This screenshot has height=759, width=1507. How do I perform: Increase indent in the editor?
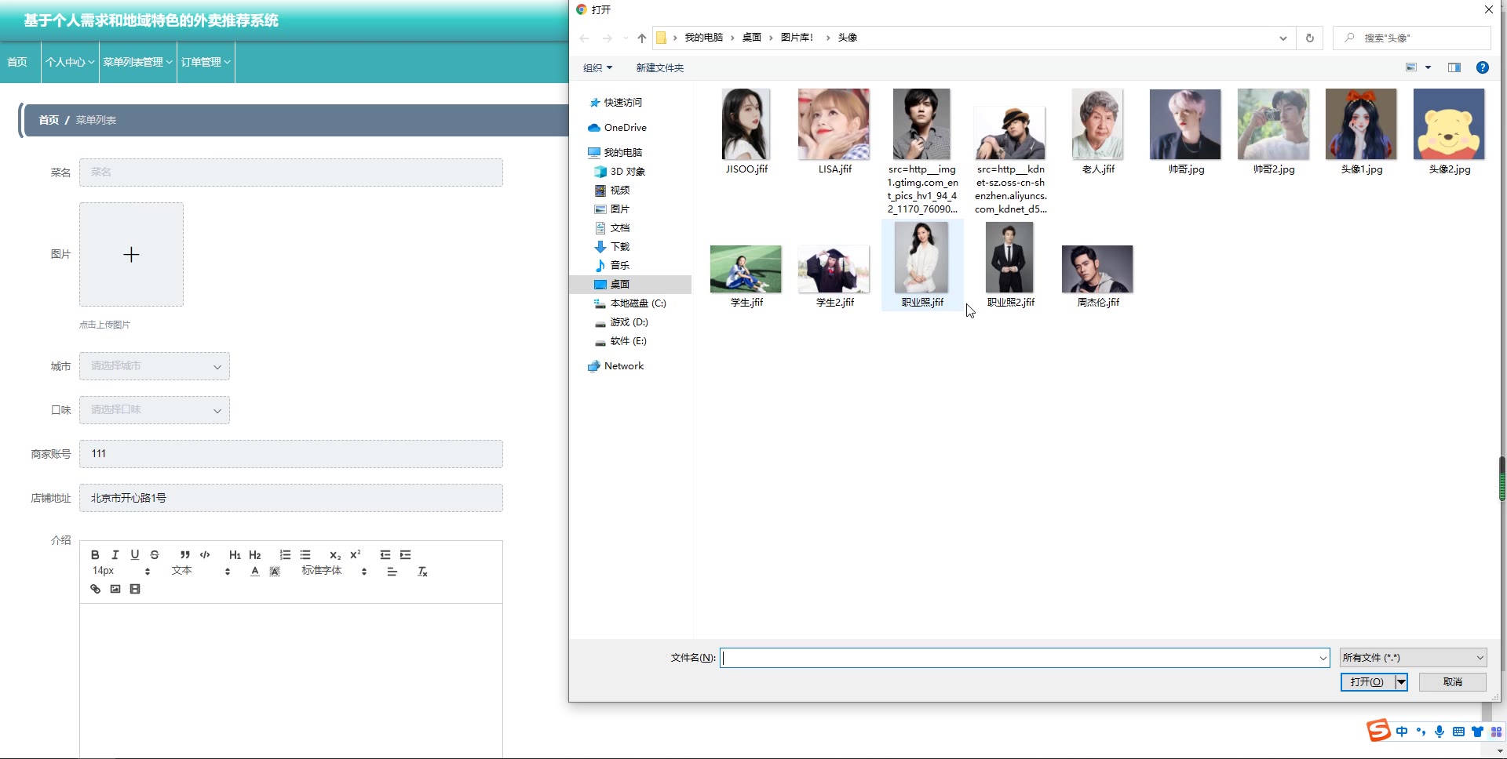[x=405, y=554]
